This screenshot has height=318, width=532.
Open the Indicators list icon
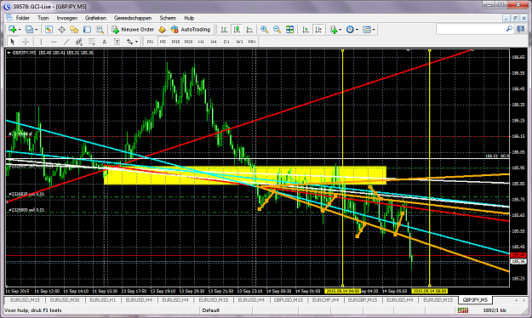334,30
